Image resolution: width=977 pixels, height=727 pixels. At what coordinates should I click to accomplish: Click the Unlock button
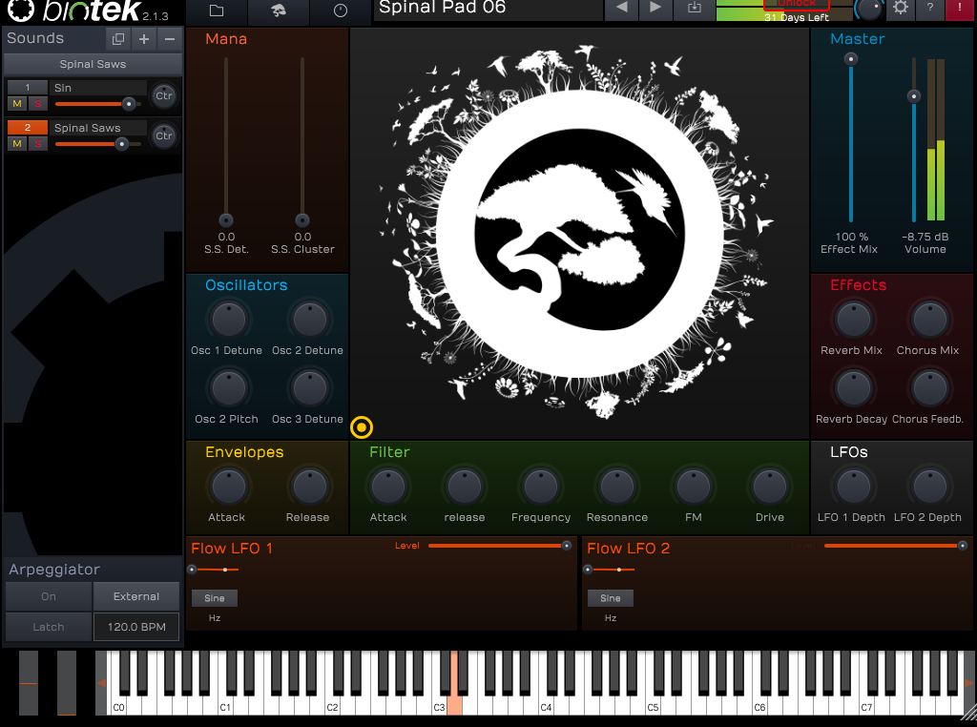(796, 5)
